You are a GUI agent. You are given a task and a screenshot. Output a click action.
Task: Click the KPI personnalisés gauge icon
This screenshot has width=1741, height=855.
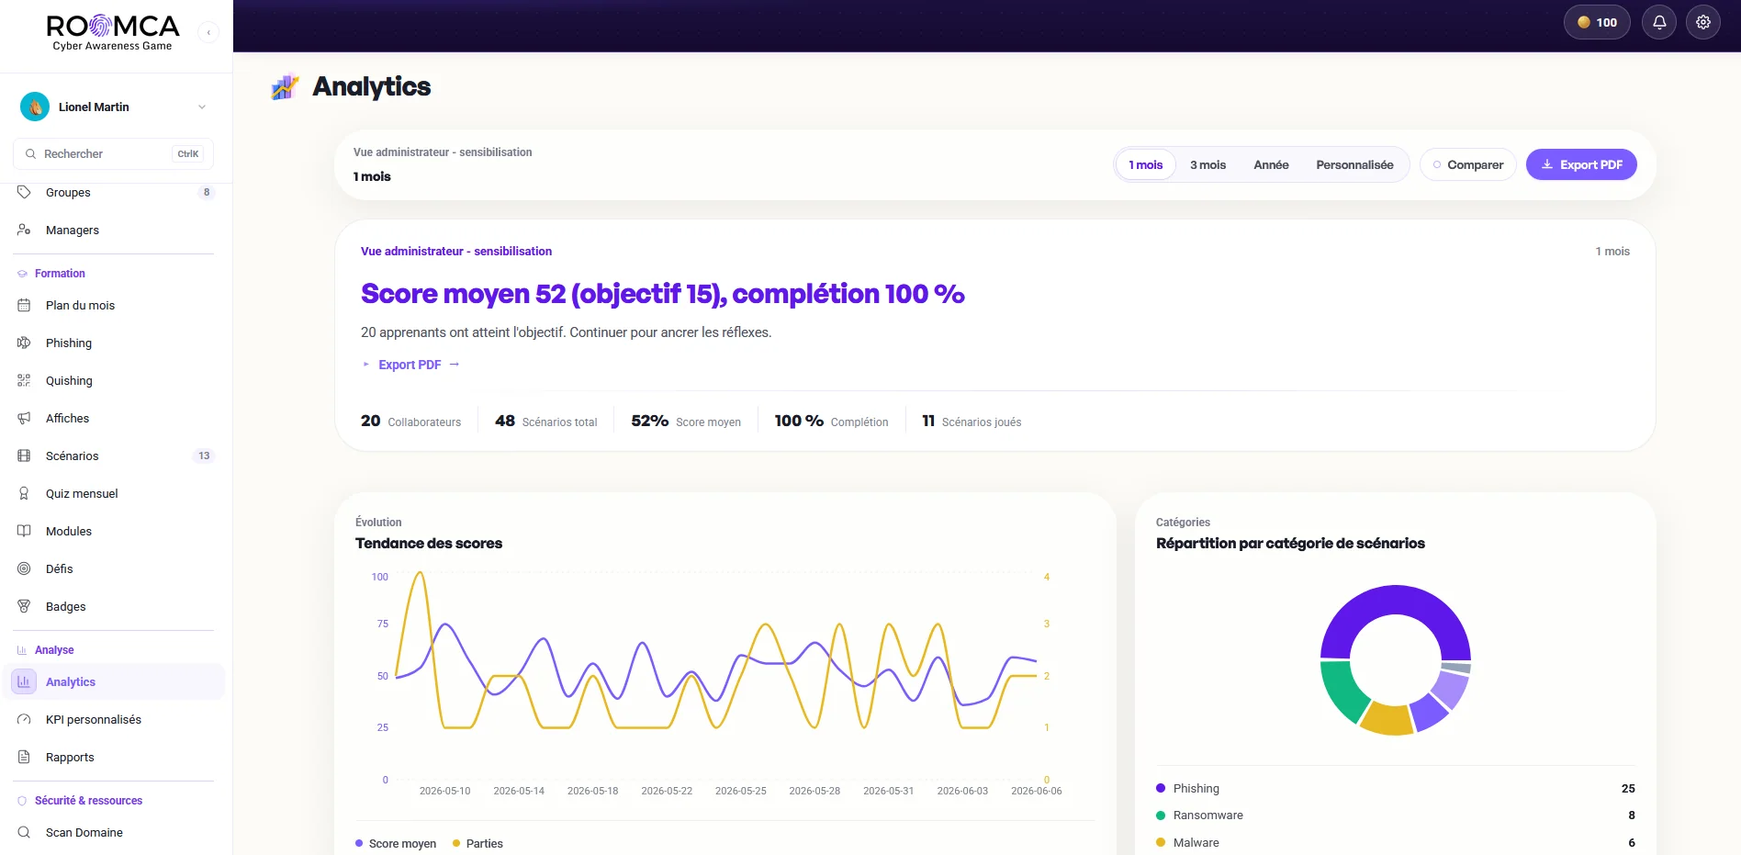click(24, 719)
